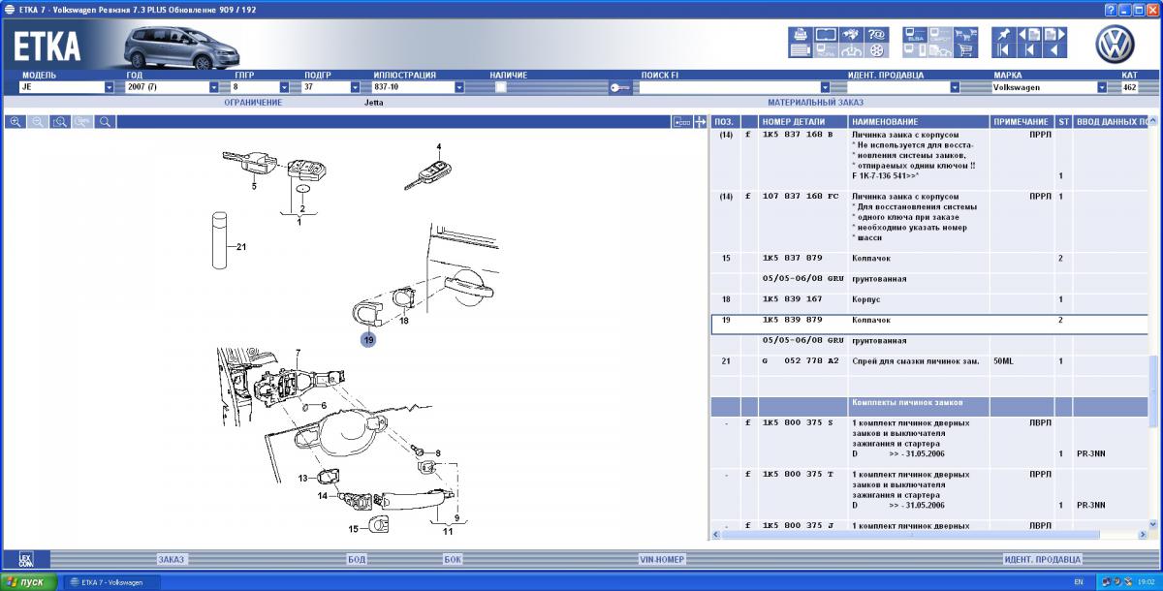Click the double shopping carts icon
The image size is (1163, 591).
[x=965, y=35]
